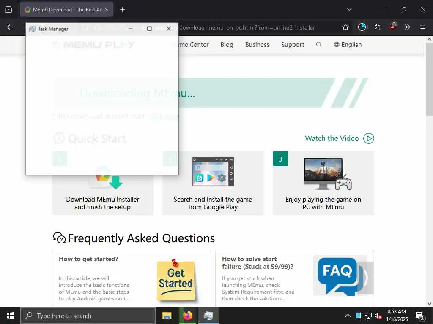This screenshot has width=433, height=324.
Task: Click the muted volume tray icon
Action: point(378,316)
